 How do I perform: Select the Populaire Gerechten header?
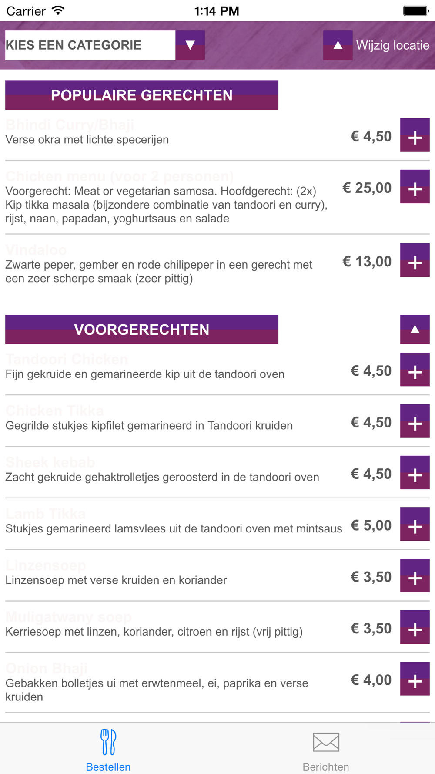pos(142,95)
